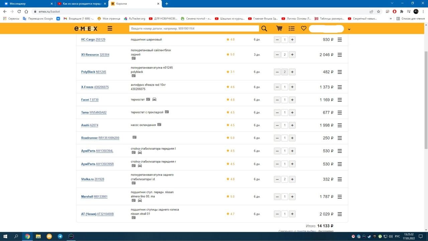The width and height of the screenshot is (428, 241).
Task: Open the HC-Cargo brand link
Action: pyautogui.click(x=88, y=39)
